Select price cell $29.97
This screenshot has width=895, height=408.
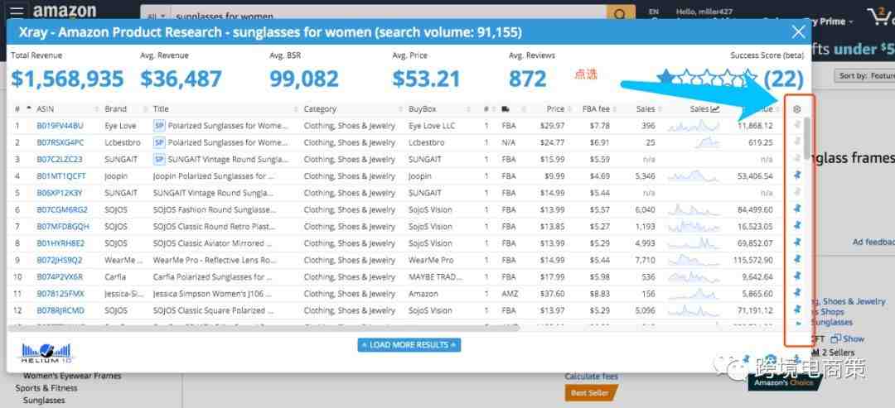pyautogui.click(x=552, y=126)
